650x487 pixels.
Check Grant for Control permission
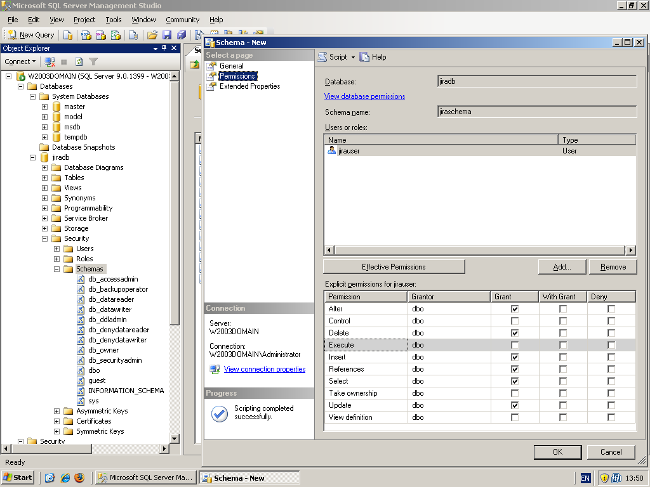pyautogui.click(x=515, y=321)
